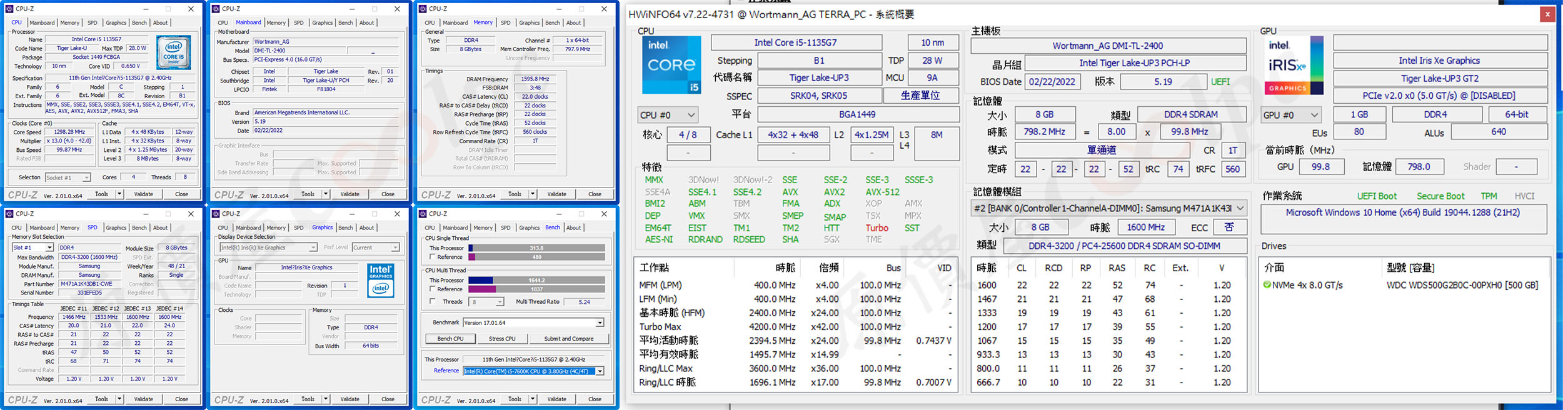1563x410 pixels.
Task: Switch to the SPD tab in the CPU-Z window showing Memory
Action: tap(506, 22)
